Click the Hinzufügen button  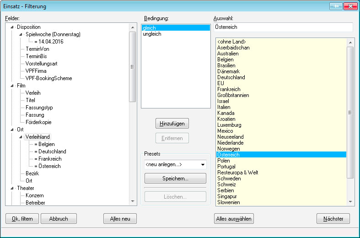(172, 124)
